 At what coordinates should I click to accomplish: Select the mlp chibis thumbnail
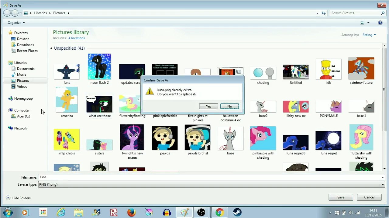[67, 140]
